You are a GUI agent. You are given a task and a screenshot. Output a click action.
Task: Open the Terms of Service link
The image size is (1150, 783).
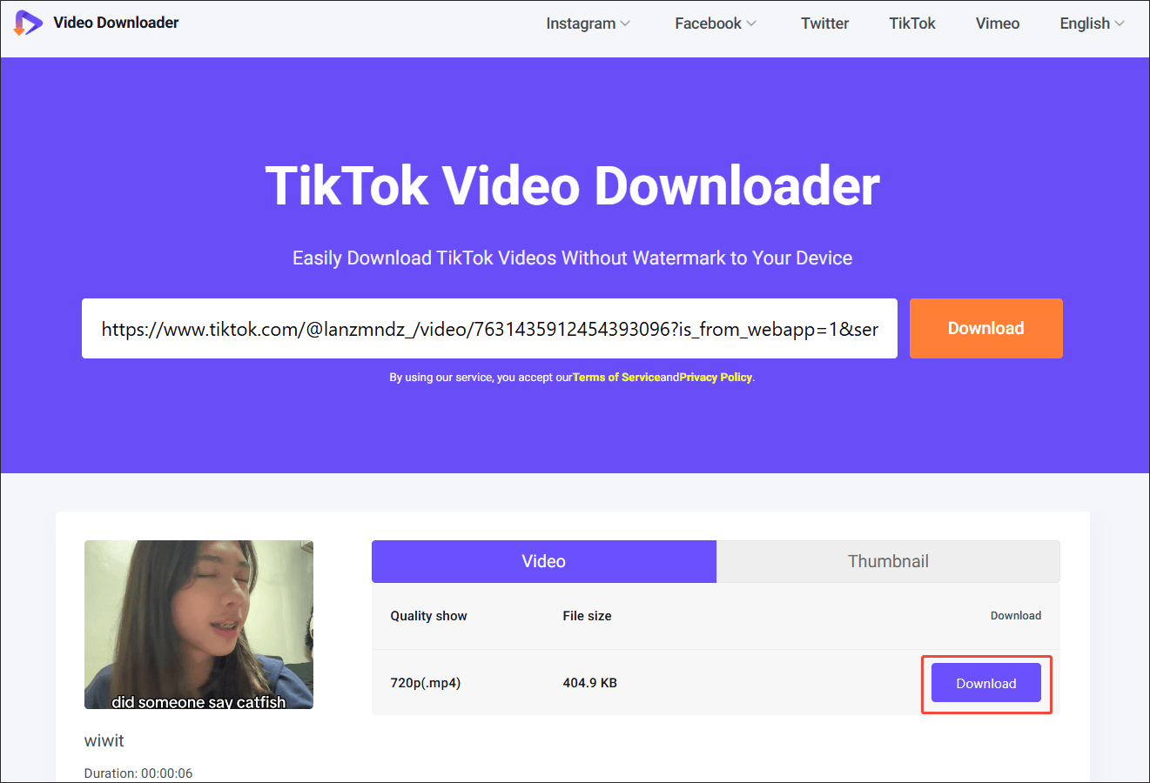point(615,378)
